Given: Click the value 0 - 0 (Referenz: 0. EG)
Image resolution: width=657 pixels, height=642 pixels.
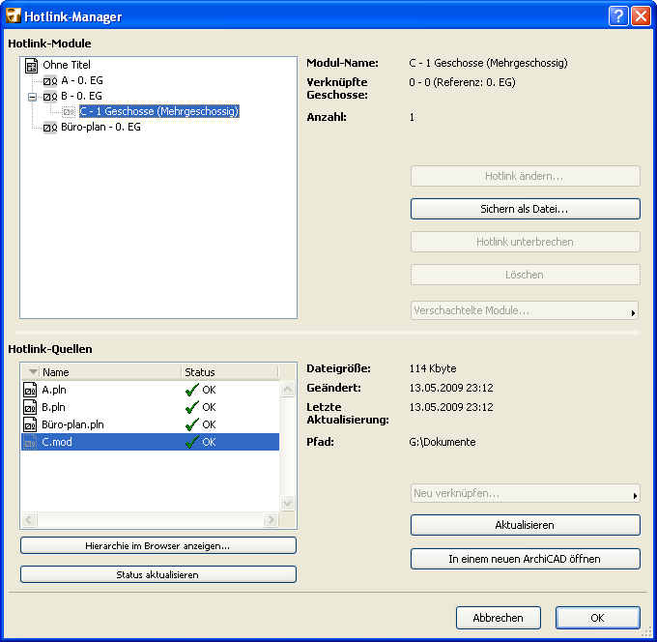Looking at the screenshot, I should (x=462, y=82).
